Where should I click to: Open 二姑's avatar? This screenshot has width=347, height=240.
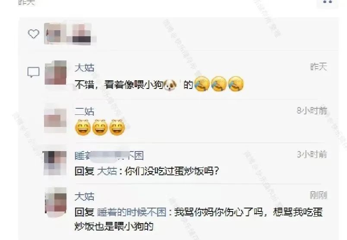(x=55, y=120)
